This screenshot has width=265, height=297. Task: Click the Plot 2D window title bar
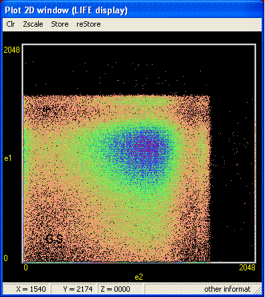(x=132, y=11)
